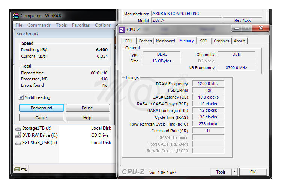Close the CPU-Z window
The image size is (281, 188).
261,28
